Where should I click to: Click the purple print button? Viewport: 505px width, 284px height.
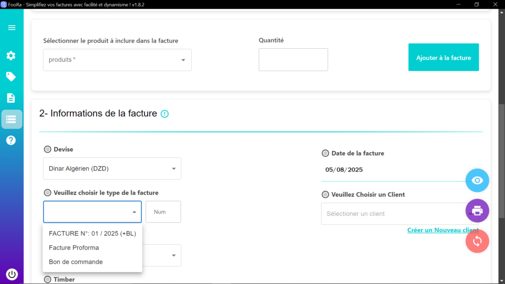coord(477,211)
